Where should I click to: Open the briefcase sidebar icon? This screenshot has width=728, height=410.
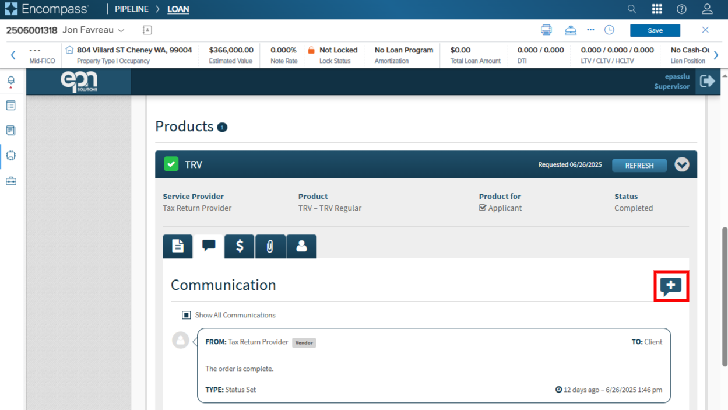coord(10,181)
